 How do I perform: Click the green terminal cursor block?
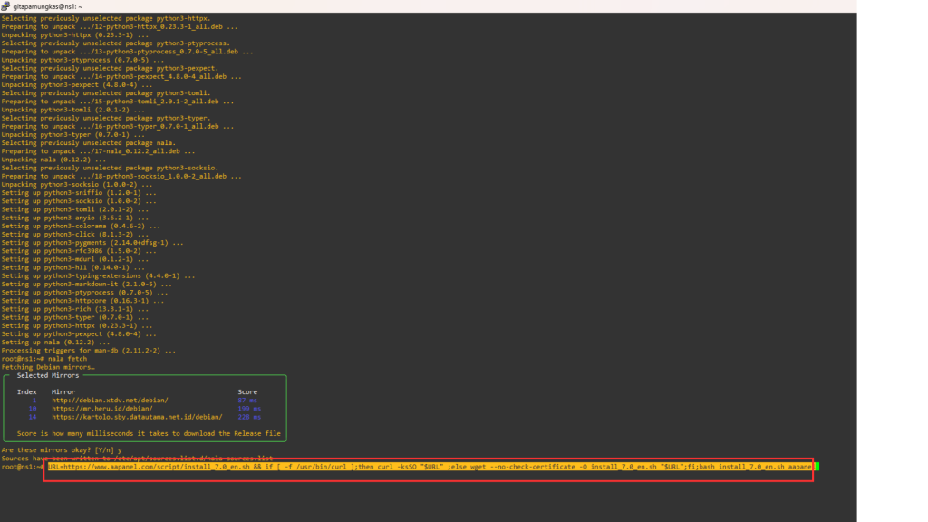[815, 467]
